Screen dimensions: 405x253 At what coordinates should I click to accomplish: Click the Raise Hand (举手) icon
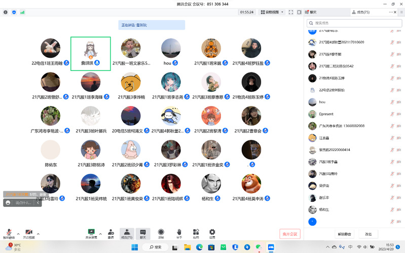pyautogui.click(x=179, y=233)
